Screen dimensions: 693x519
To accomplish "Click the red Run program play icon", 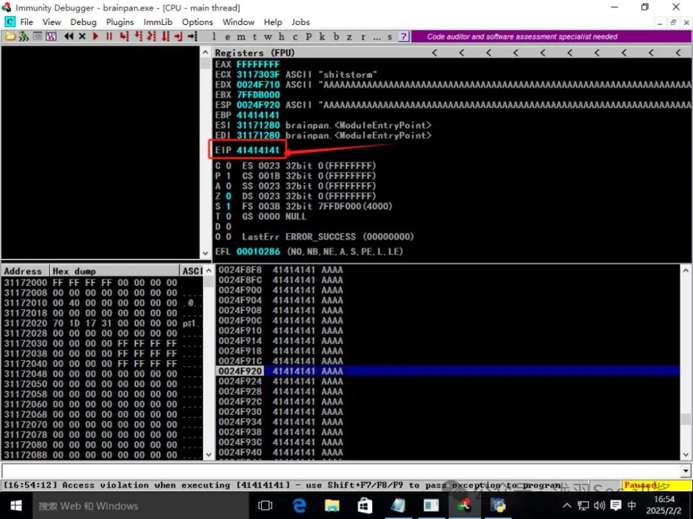I will (x=96, y=36).
